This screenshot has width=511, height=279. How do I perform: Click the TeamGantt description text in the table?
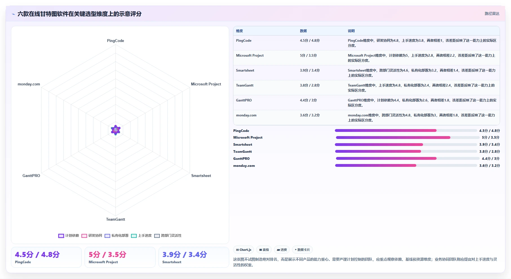(421, 88)
